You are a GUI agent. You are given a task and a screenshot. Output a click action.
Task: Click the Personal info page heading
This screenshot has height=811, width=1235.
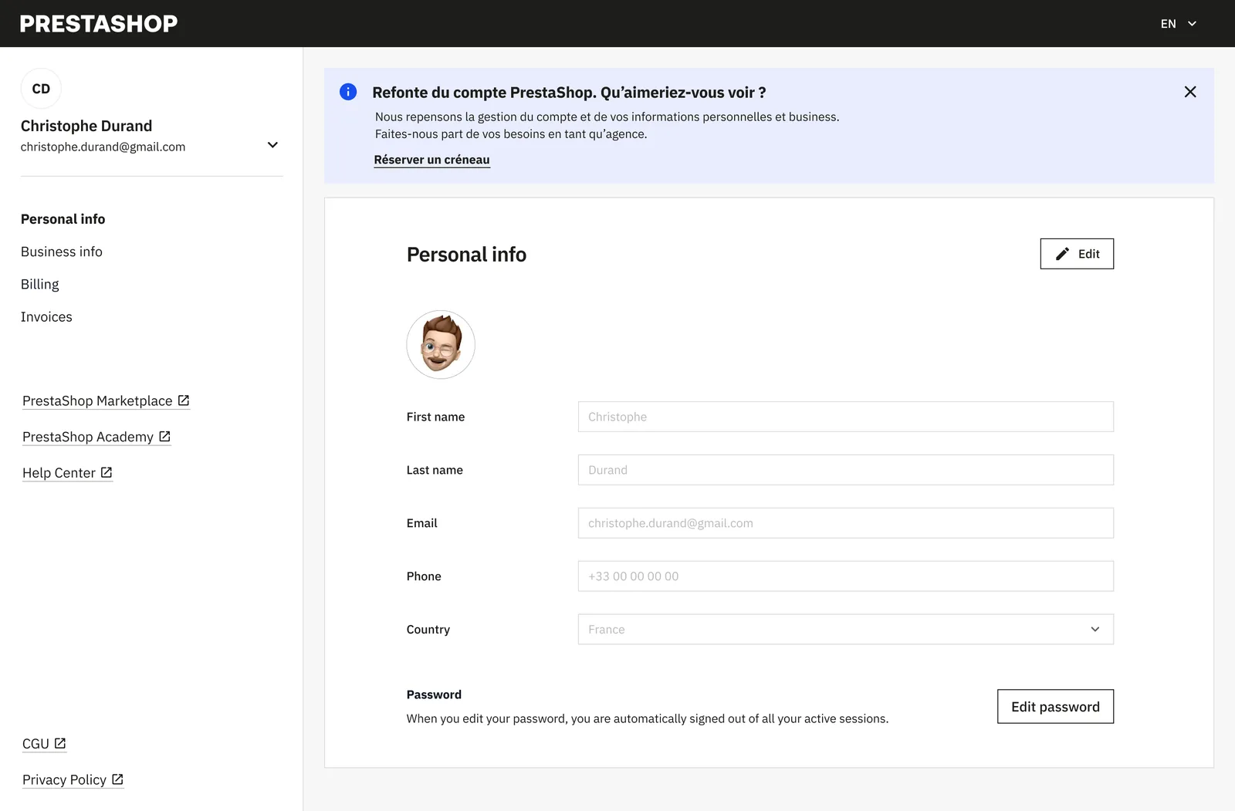466,255
